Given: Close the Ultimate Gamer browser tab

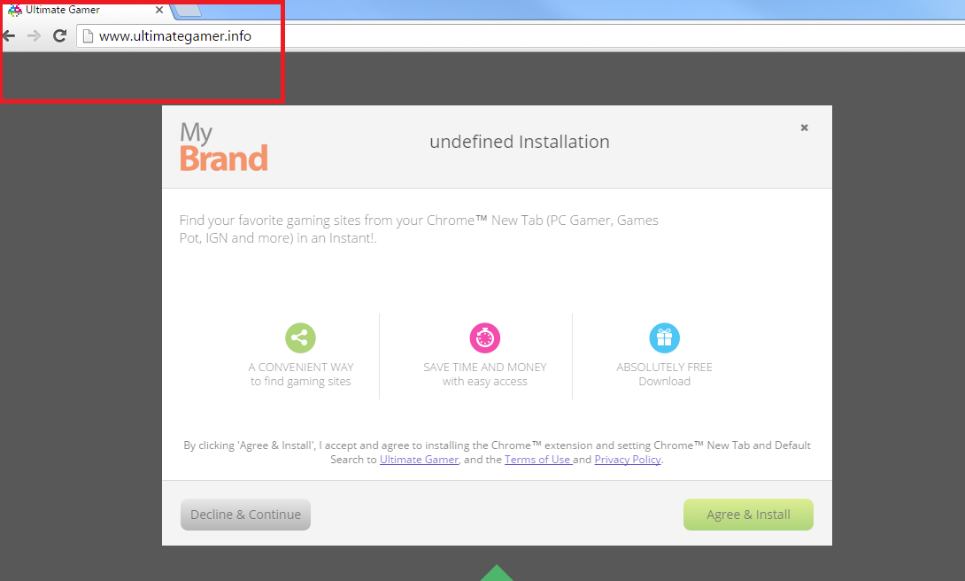Looking at the screenshot, I should (158, 10).
